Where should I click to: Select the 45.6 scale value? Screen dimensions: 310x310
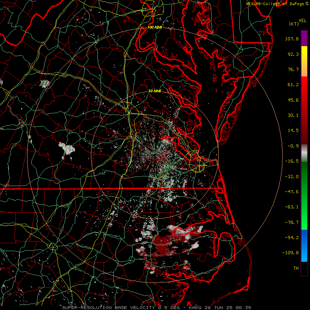click(293, 100)
